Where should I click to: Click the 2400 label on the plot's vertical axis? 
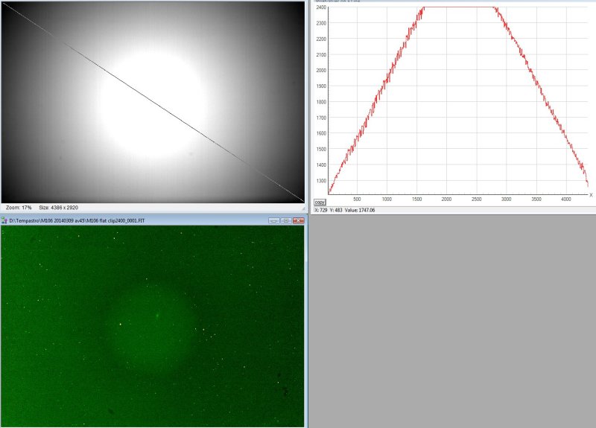(321, 7)
